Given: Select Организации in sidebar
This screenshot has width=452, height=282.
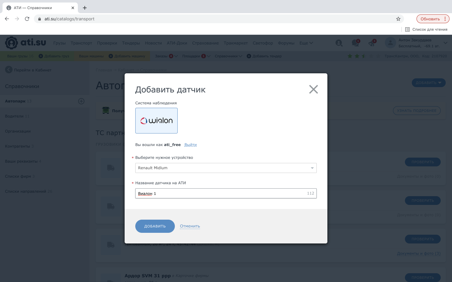Looking at the screenshot, I should coord(18,131).
